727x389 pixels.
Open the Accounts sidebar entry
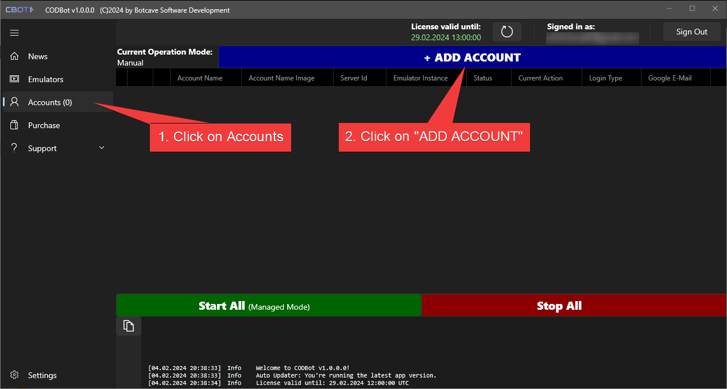click(x=50, y=102)
